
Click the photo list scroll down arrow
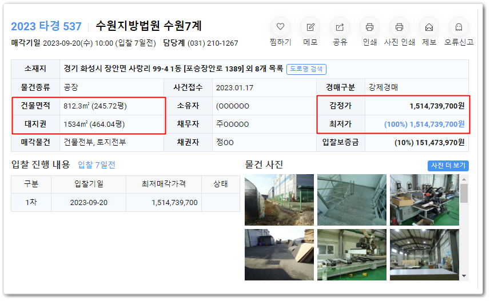coord(464,276)
